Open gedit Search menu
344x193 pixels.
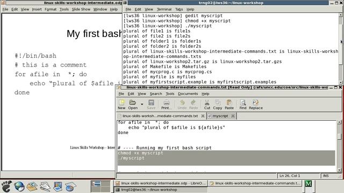tap(156, 94)
